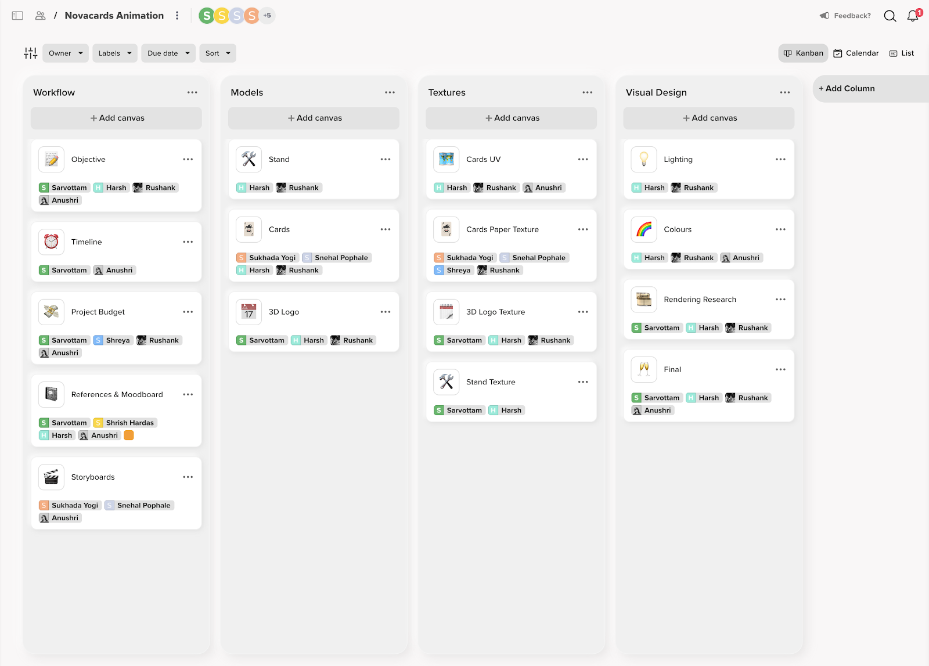The height and width of the screenshot is (666, 929).
Task: Click the Timeline alarm clock icon
Action: (x=51, y=242)
